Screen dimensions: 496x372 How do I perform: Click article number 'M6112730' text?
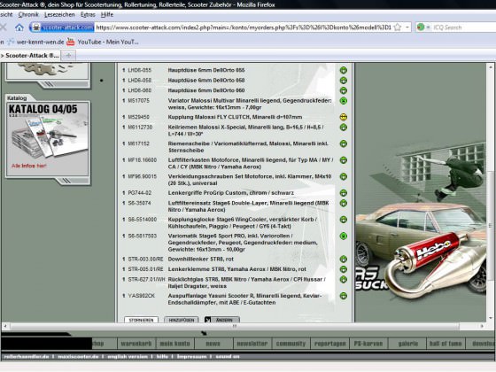click(140, 128)
